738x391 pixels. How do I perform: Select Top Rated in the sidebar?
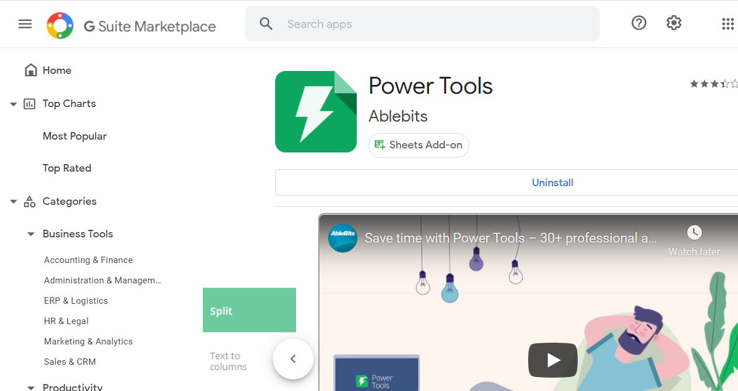(x=67, y=168)
